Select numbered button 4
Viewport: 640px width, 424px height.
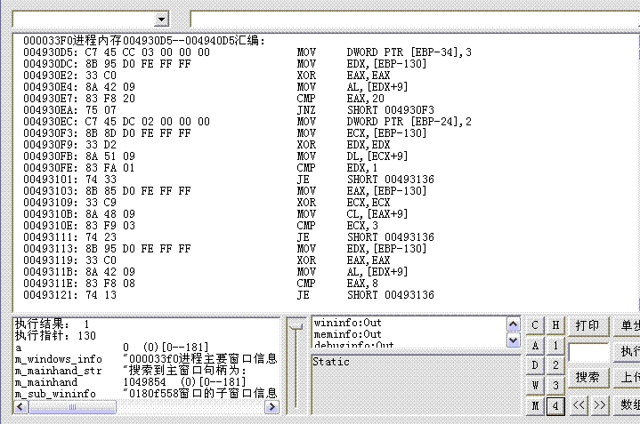(x=555, y=405)
